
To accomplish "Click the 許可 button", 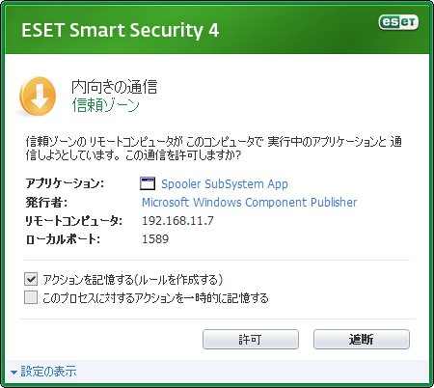I will pos(251,339).
